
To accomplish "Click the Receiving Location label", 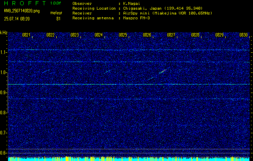I will (x=94, y=8).
